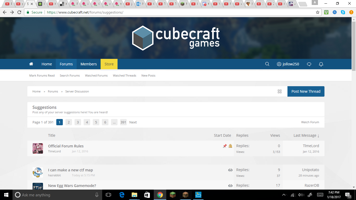Show hidden system tray icons chevron

pyautogui.click(x=284, y=195)
